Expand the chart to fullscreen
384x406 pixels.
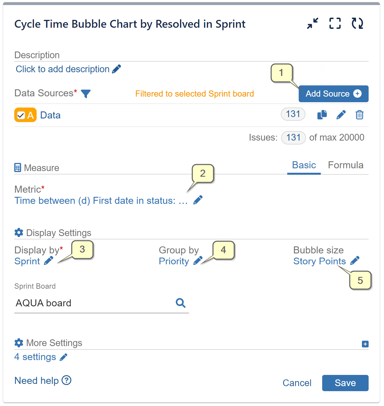[x=335, y=24]
